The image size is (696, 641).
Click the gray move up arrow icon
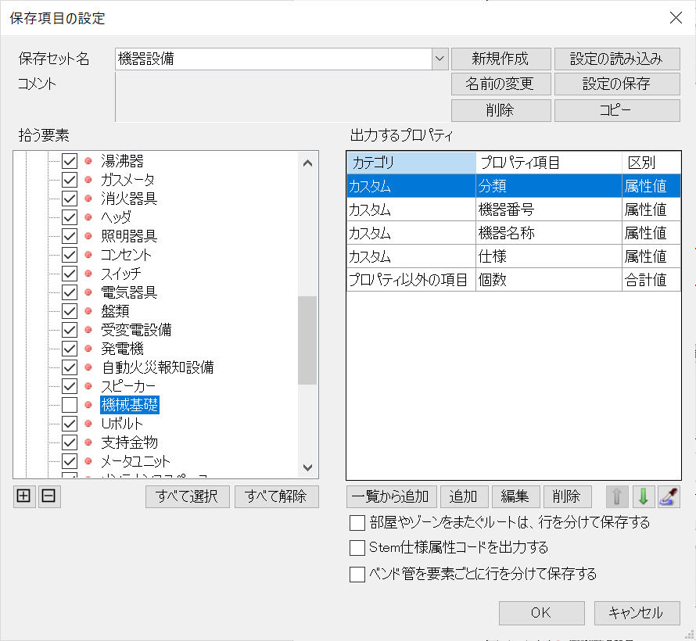point(616,496)
